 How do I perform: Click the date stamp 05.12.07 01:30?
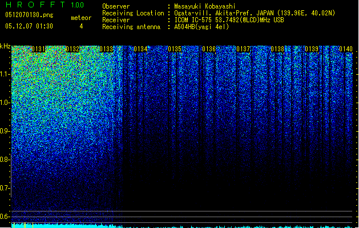pyautogui.click(x=29, y=26)
